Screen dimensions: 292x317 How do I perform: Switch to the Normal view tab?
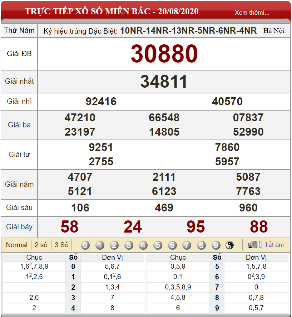click(17, 245)
